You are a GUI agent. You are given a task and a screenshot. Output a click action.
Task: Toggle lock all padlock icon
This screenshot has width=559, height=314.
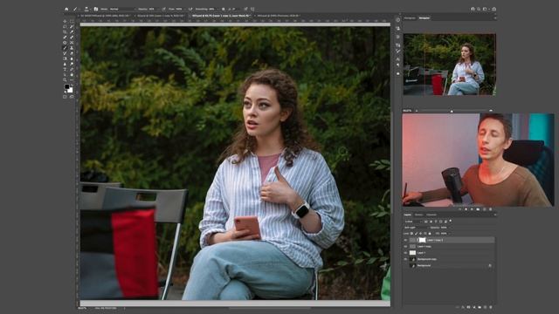click(x=430, y=234)
